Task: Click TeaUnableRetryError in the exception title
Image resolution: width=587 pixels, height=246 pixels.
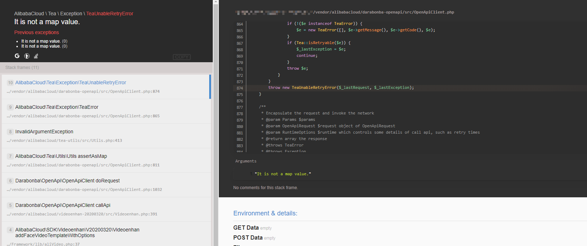Action: coord(110,14)
